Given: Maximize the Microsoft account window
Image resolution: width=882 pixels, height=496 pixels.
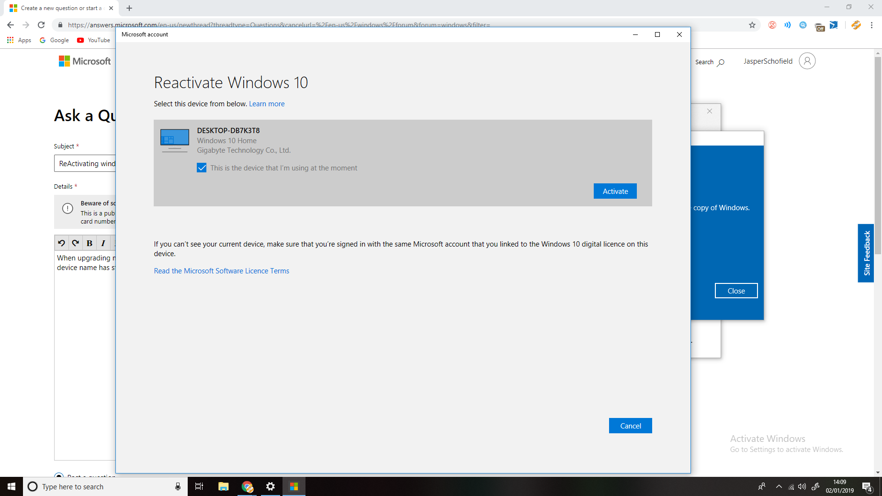Looking at the screenshot, I should pyautogui.click(x=657, y=34).
